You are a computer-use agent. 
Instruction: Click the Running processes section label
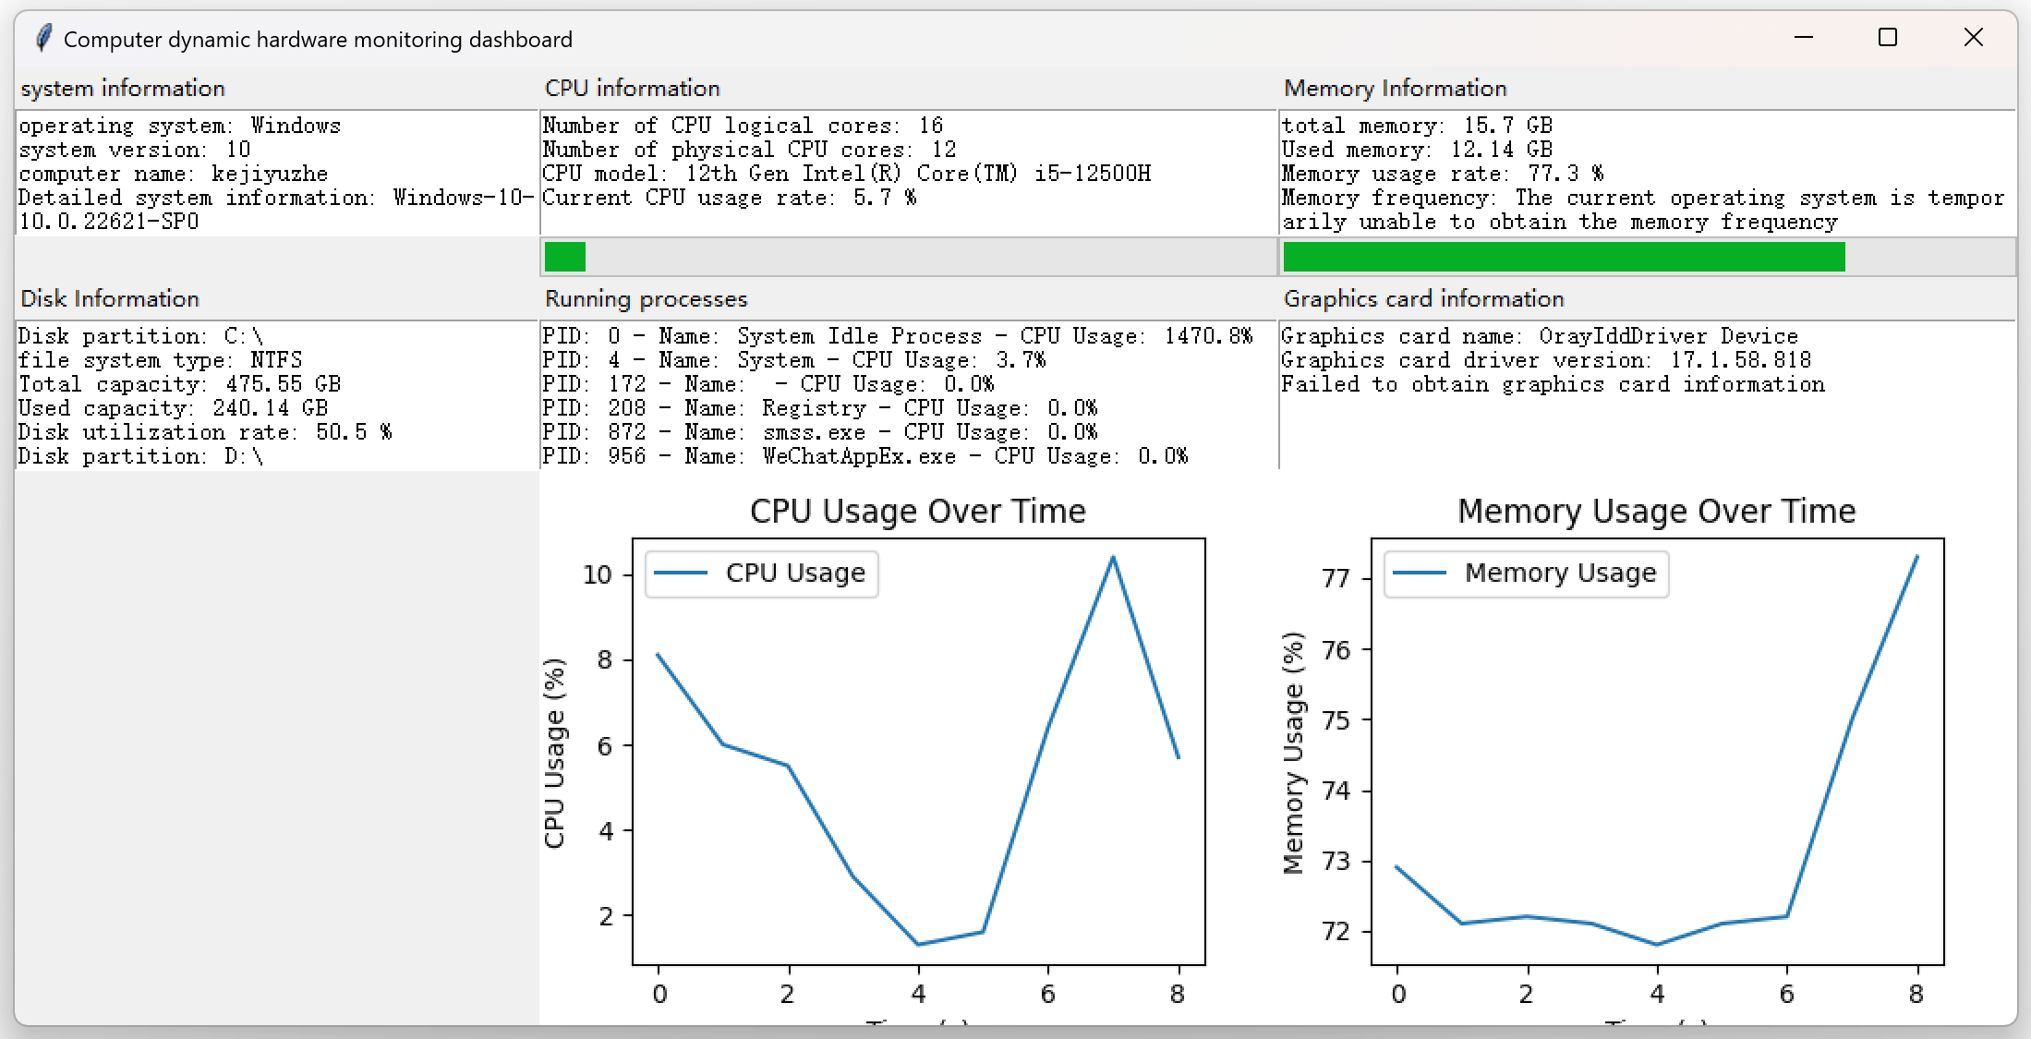click(646, 299)
